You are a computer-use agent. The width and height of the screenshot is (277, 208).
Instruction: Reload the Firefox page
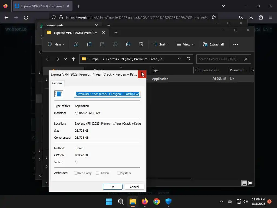click(26, 18)
